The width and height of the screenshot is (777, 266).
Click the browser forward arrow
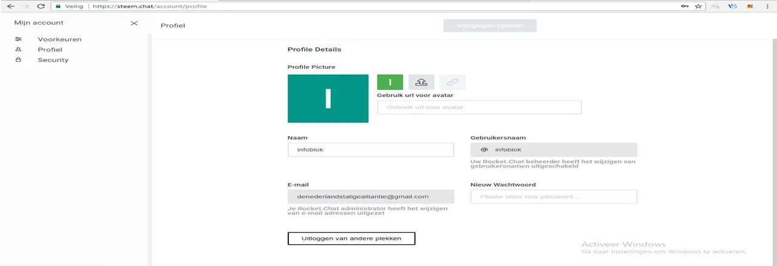pos(25,6)
